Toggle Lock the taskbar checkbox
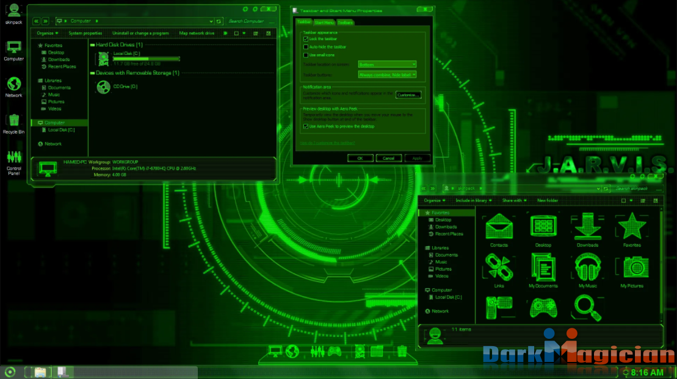 (306, 39)
